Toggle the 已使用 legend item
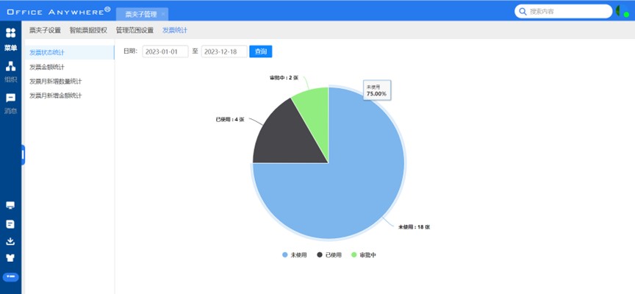The width and height of the screenshot is (635, 294). pos(330,255)
